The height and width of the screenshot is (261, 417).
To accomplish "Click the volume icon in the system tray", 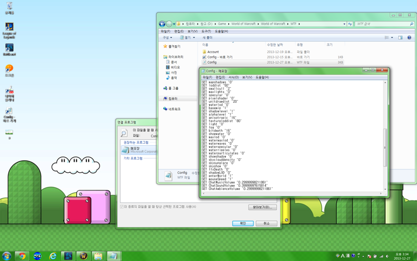I will (x=387, y=256).
